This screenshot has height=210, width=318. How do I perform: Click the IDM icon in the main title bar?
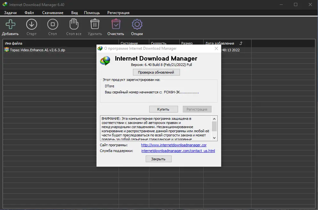point(5,4)
